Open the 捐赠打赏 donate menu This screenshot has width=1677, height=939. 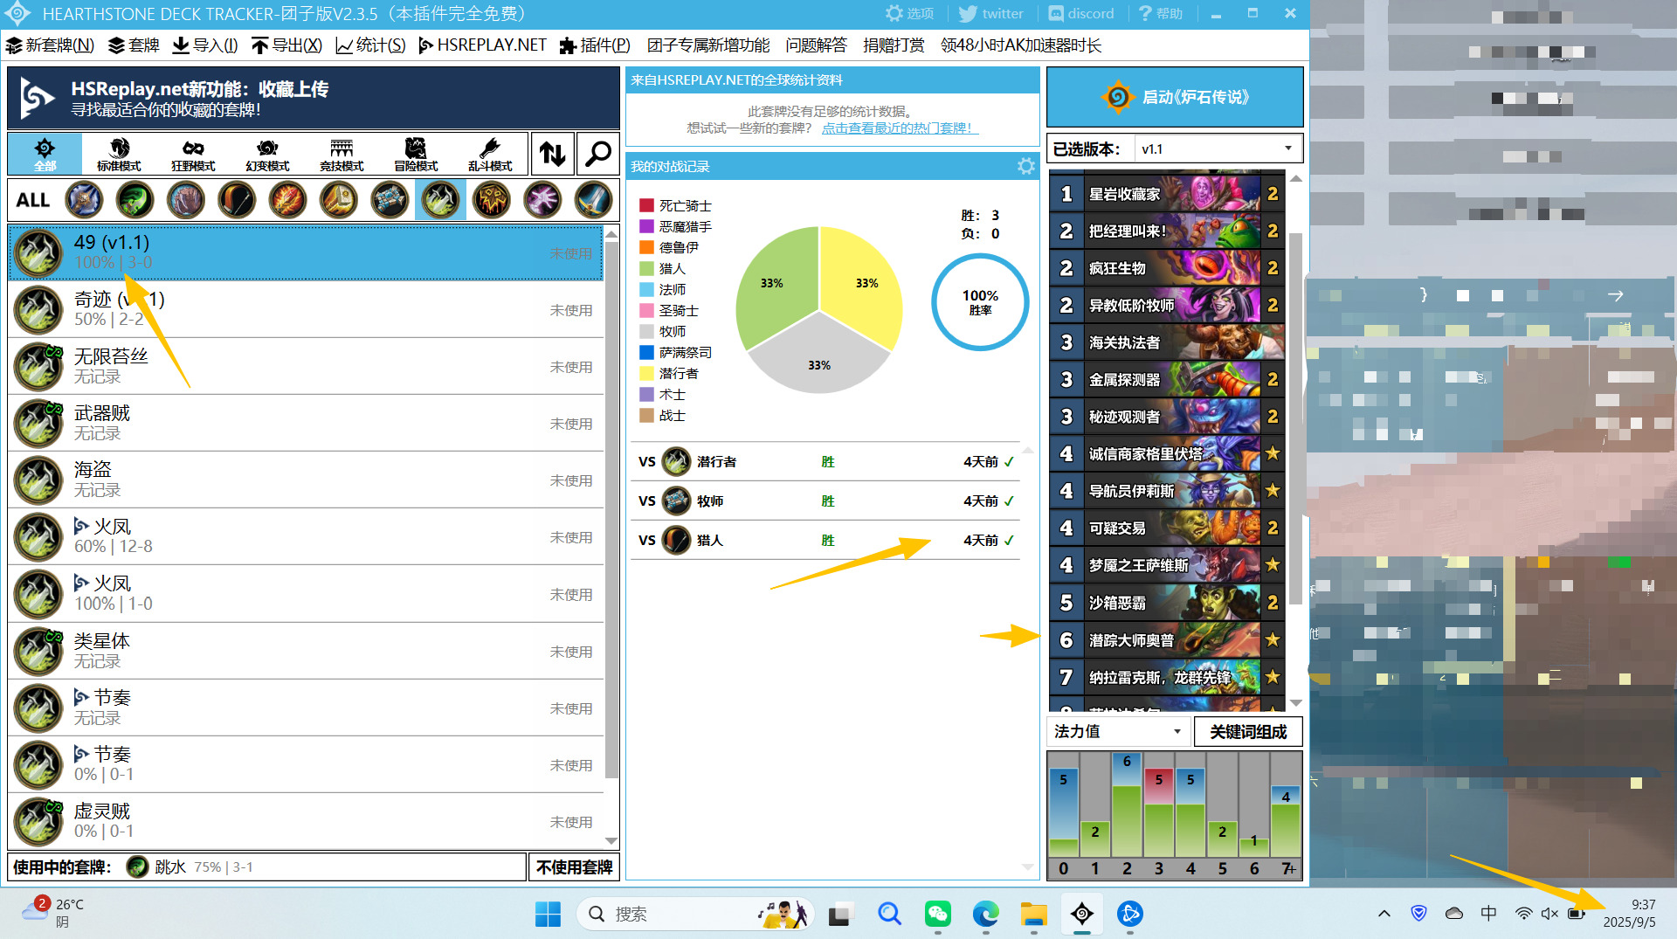(894, 45)
